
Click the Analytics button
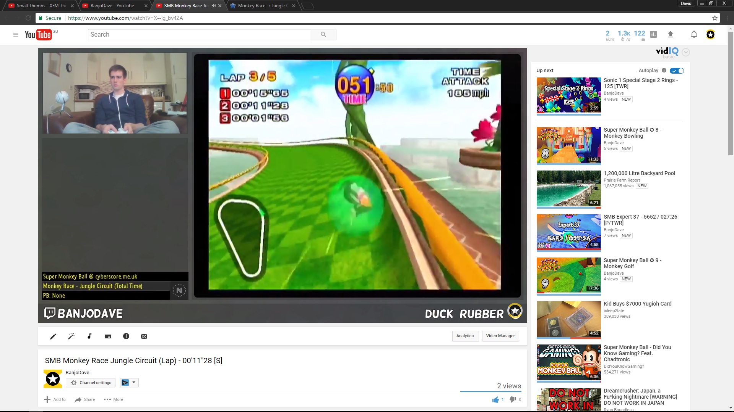click(465, 336)
